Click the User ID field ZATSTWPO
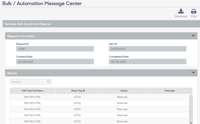The image size is (200, 124). pyautogui.click(x=148, y=49)
